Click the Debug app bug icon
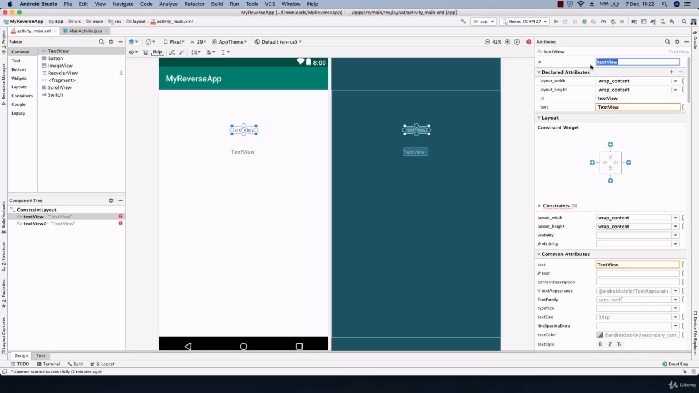 pyautogui.click(x=584, y=22)
